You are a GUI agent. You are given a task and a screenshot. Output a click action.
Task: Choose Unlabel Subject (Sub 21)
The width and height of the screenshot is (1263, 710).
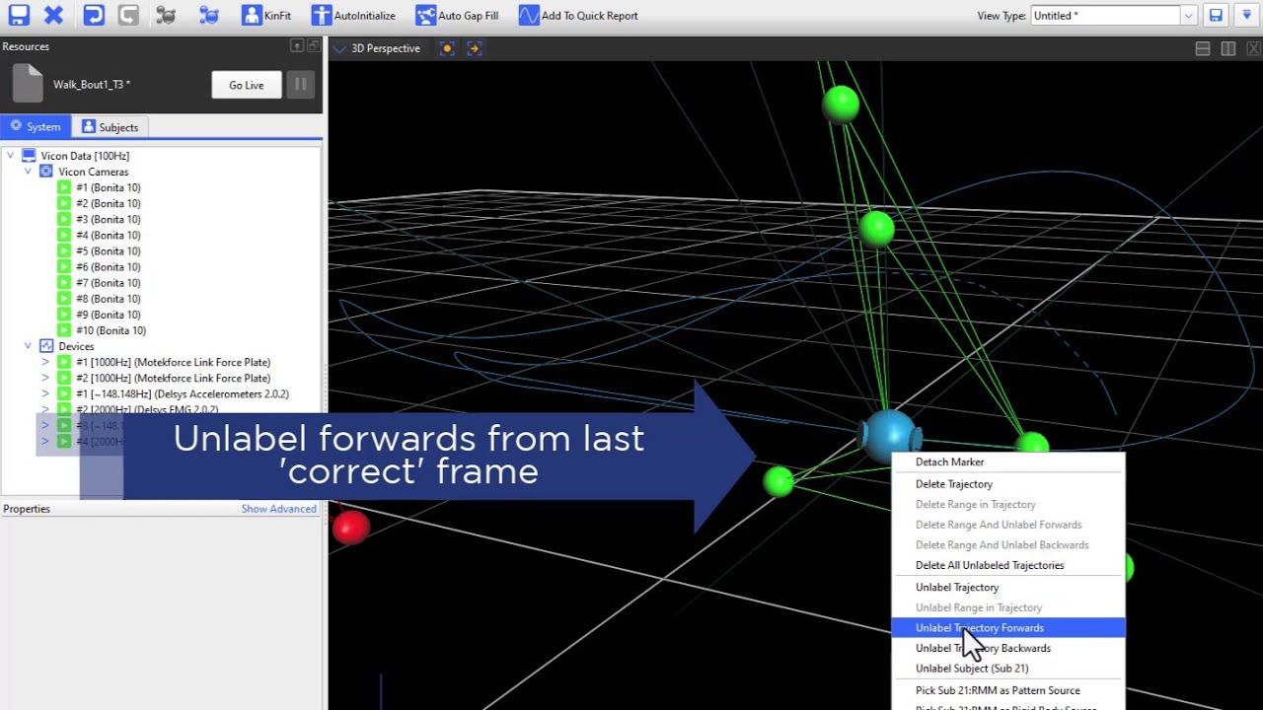(x=1007, y=668)
